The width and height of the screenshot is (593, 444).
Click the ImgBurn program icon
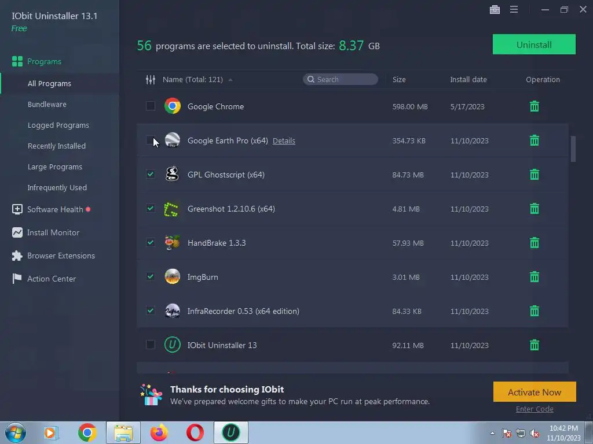click(172, 277)
